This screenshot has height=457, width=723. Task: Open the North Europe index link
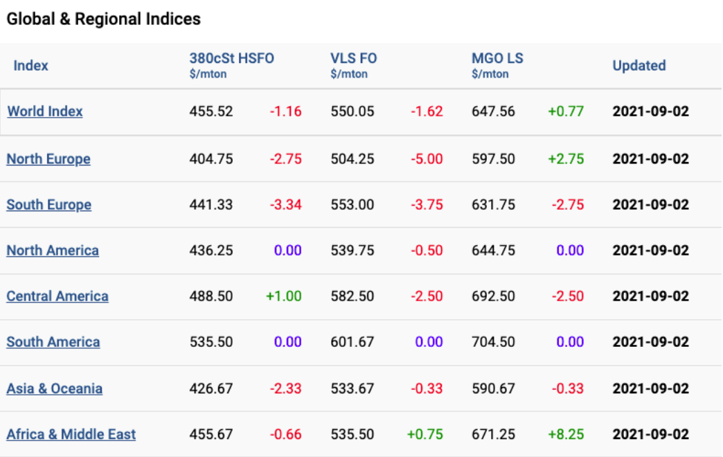(48, 159)
